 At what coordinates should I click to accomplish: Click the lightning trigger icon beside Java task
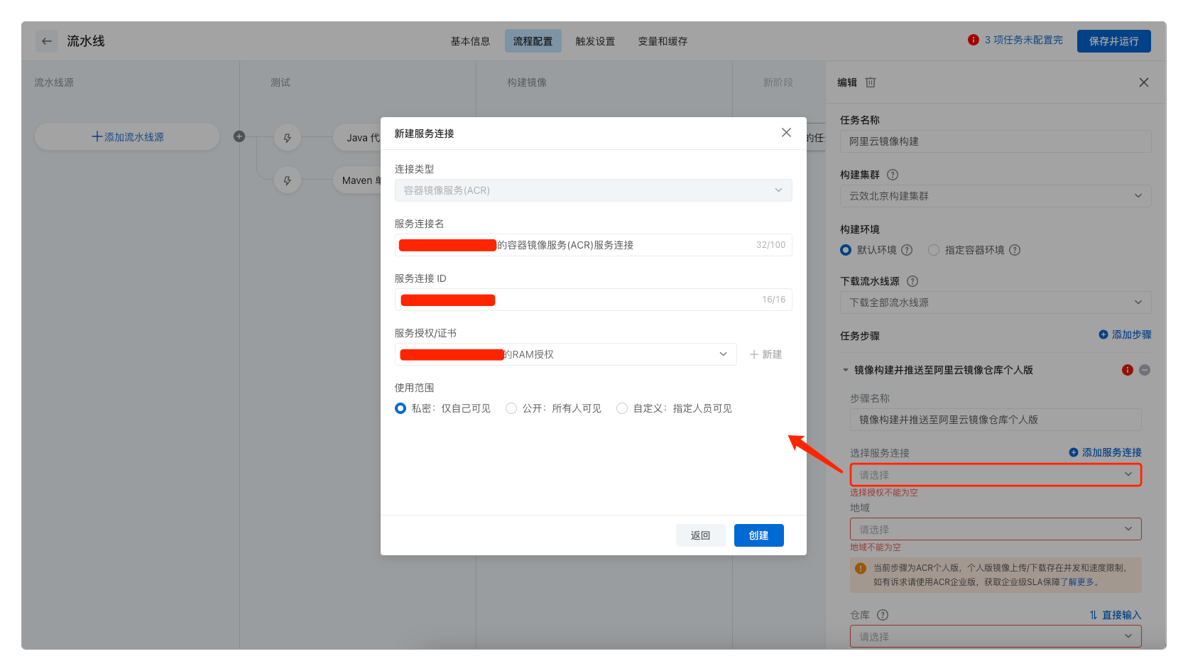(x=288, y=138)
